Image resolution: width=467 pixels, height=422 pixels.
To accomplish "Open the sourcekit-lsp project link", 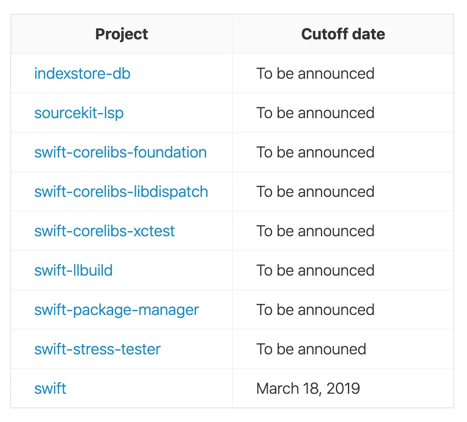I will 79,113.
